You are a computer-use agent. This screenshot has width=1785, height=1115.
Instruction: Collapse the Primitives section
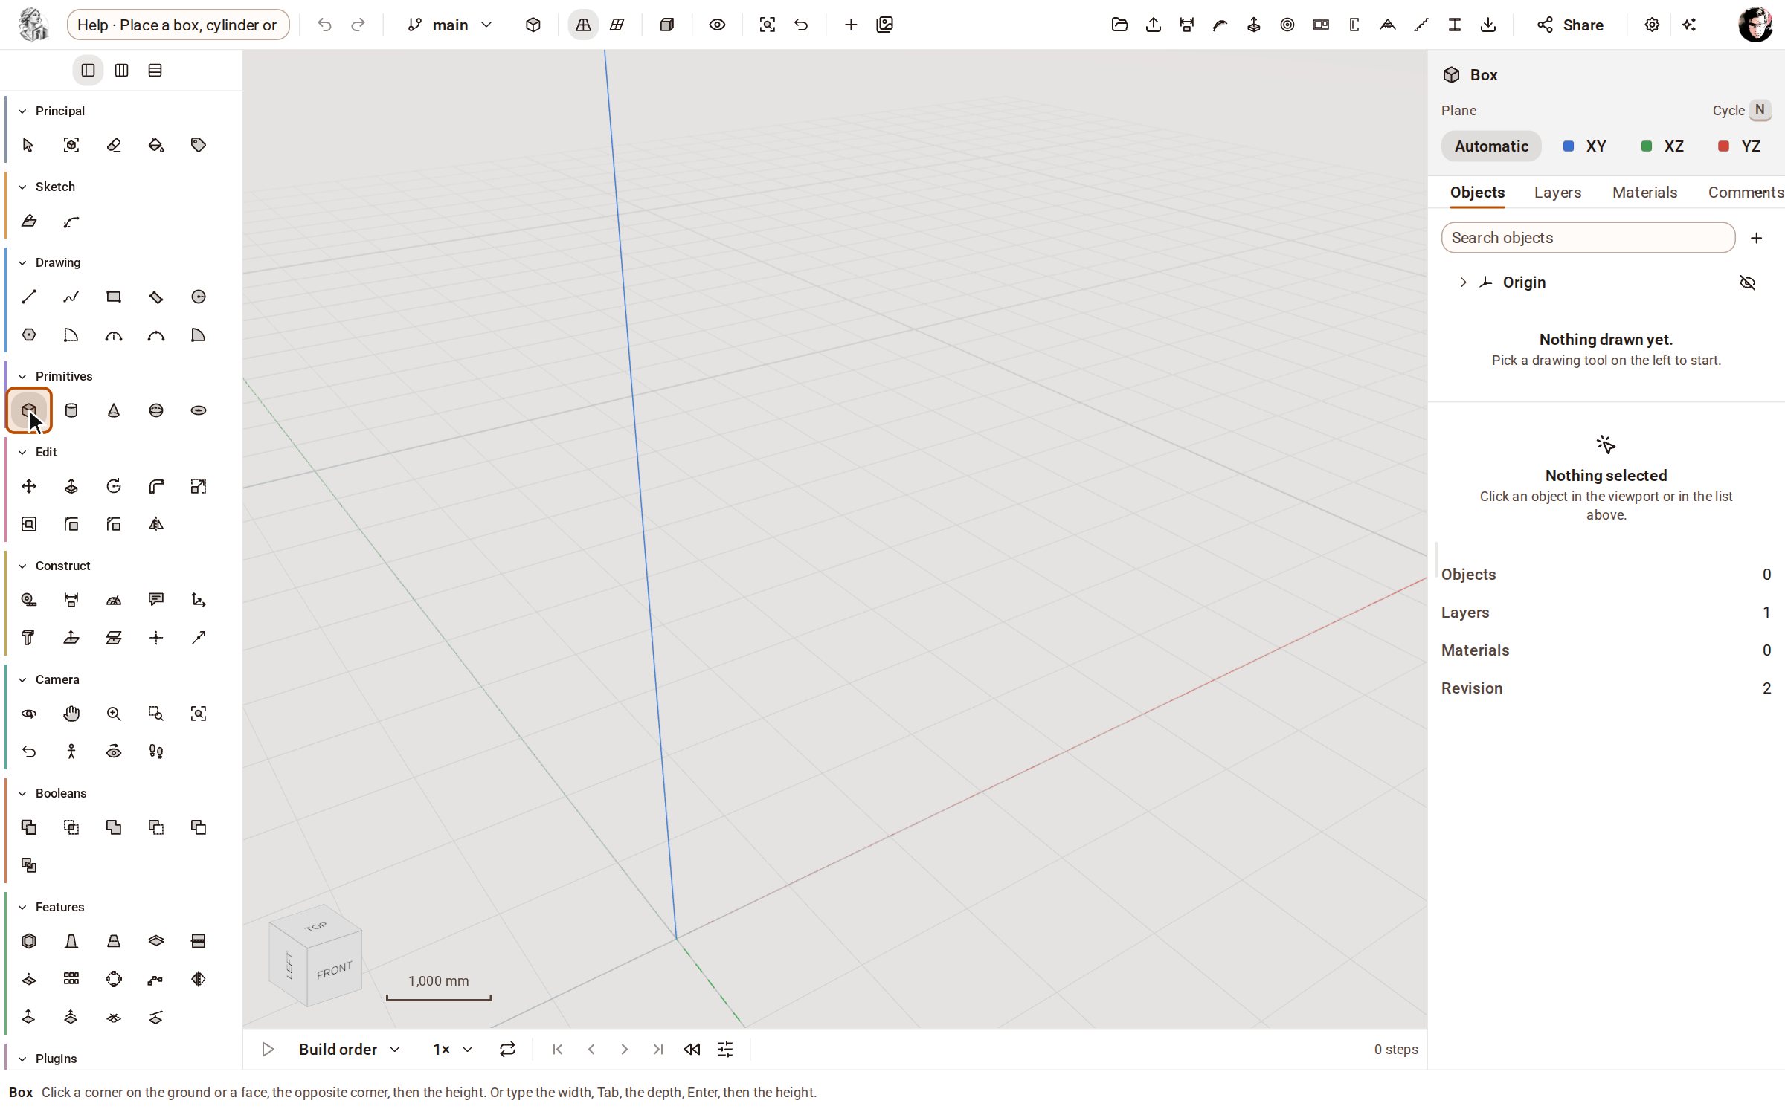point(22,376)
